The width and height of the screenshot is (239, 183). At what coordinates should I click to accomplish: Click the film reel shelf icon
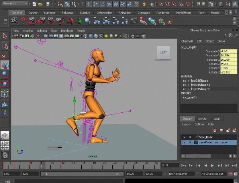14,21
